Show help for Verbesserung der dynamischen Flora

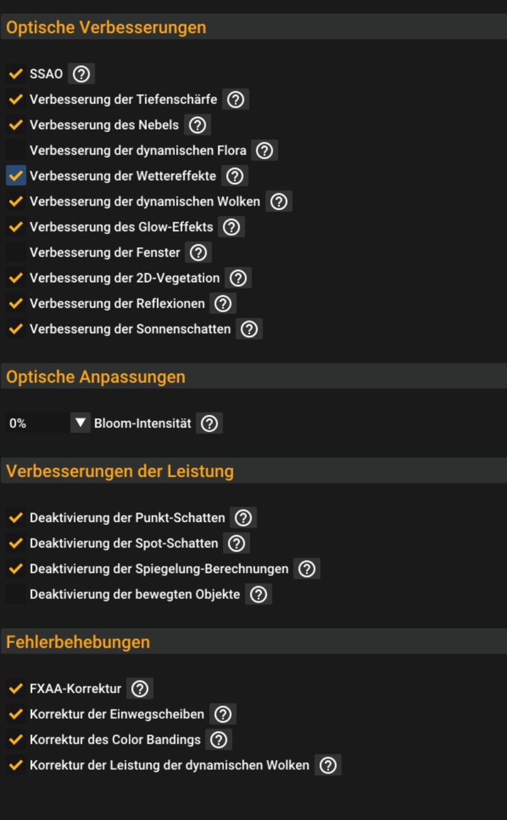(264, 150)
